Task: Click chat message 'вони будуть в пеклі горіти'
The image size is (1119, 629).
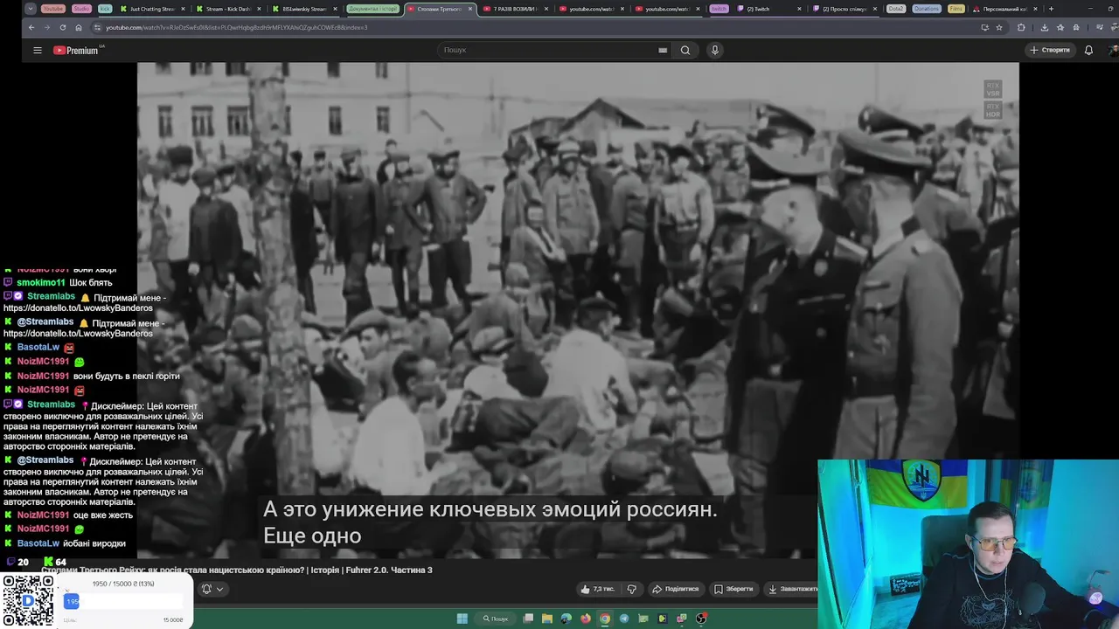Action: point(126,376)
